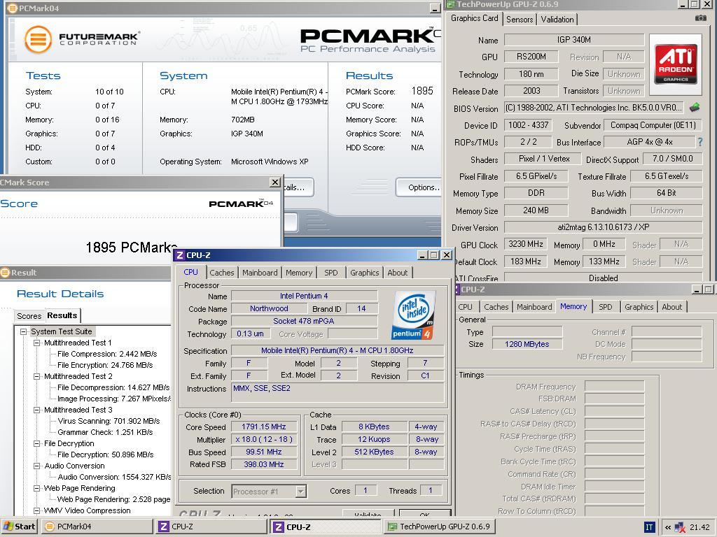Screen dimensions: 717x537
Task: Select Virus Scanning: 701.902 MB/s row
Action: tap(109, 422)
